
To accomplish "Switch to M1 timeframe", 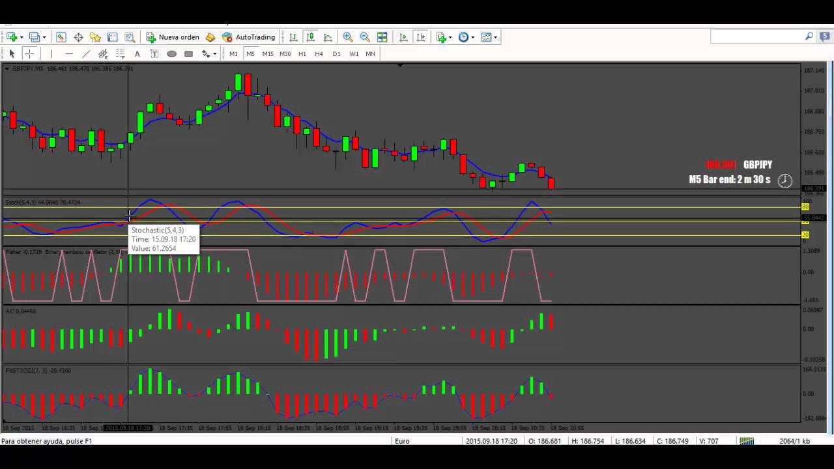I will click(x=233, y=53).
